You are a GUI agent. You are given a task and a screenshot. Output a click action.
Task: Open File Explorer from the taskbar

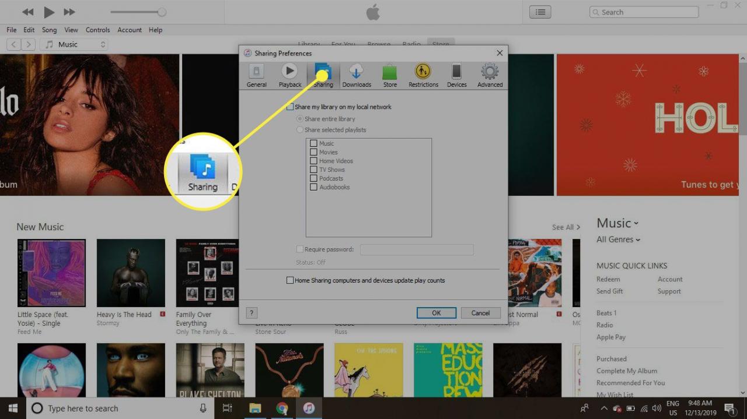(255, 409)
